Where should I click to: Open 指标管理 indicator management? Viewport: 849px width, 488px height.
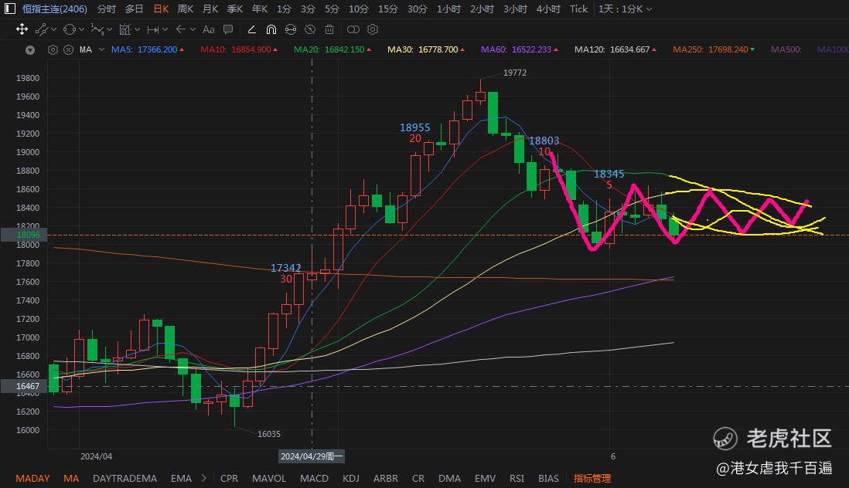(592, 478)
